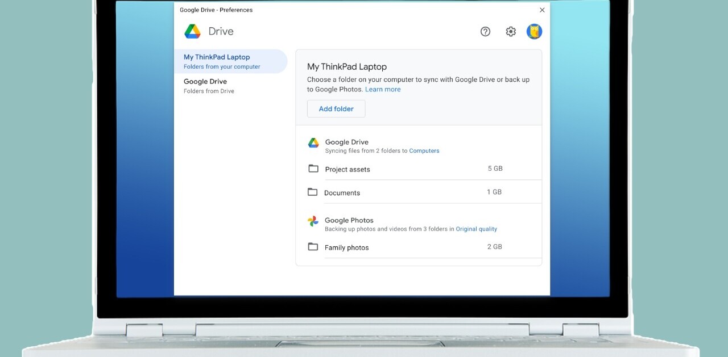This screenshot has width=728, height=357.
Task: Click the owl account avatar
Action: [x=534, y=32]
